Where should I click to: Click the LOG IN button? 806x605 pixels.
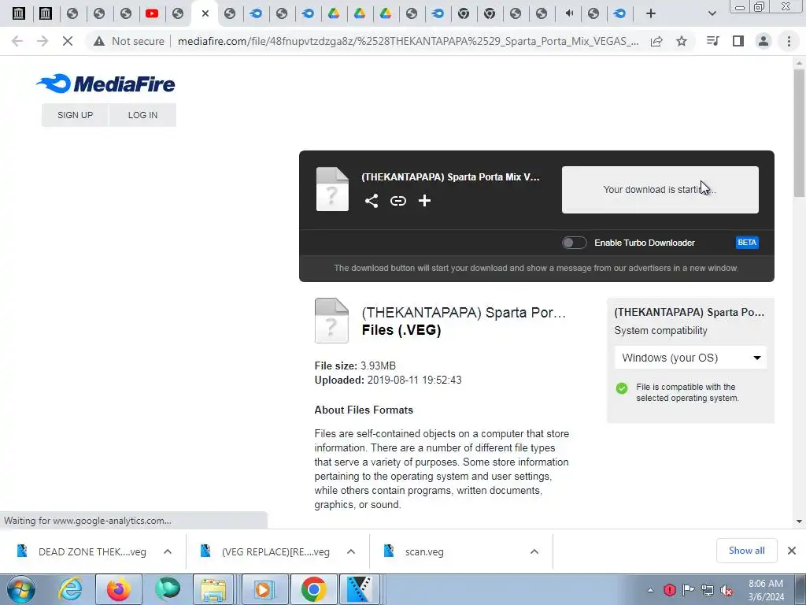click(x=143, y=115)
